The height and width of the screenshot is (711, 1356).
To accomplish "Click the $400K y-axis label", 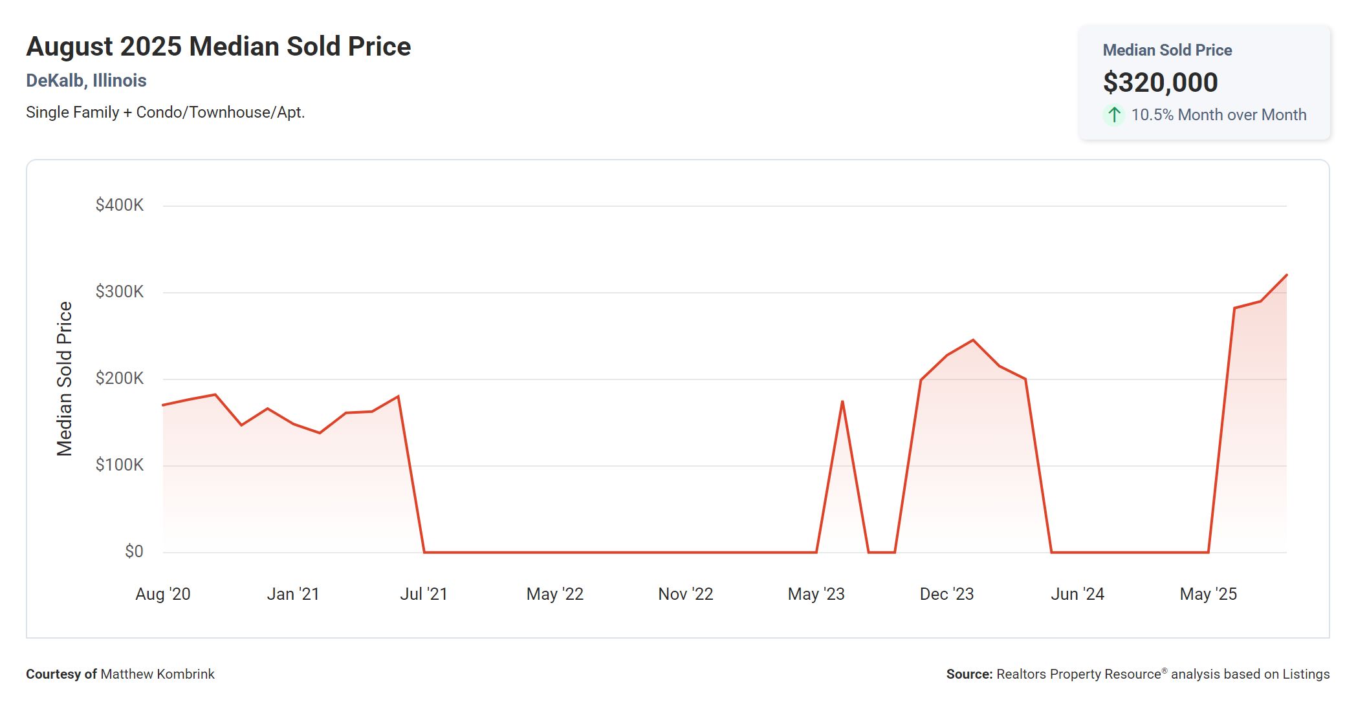I will 120,206.
